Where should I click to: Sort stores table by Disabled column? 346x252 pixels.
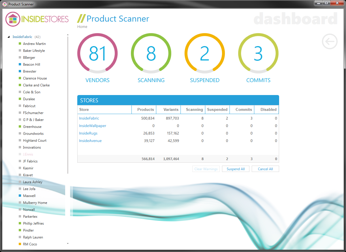pos(266,109)
